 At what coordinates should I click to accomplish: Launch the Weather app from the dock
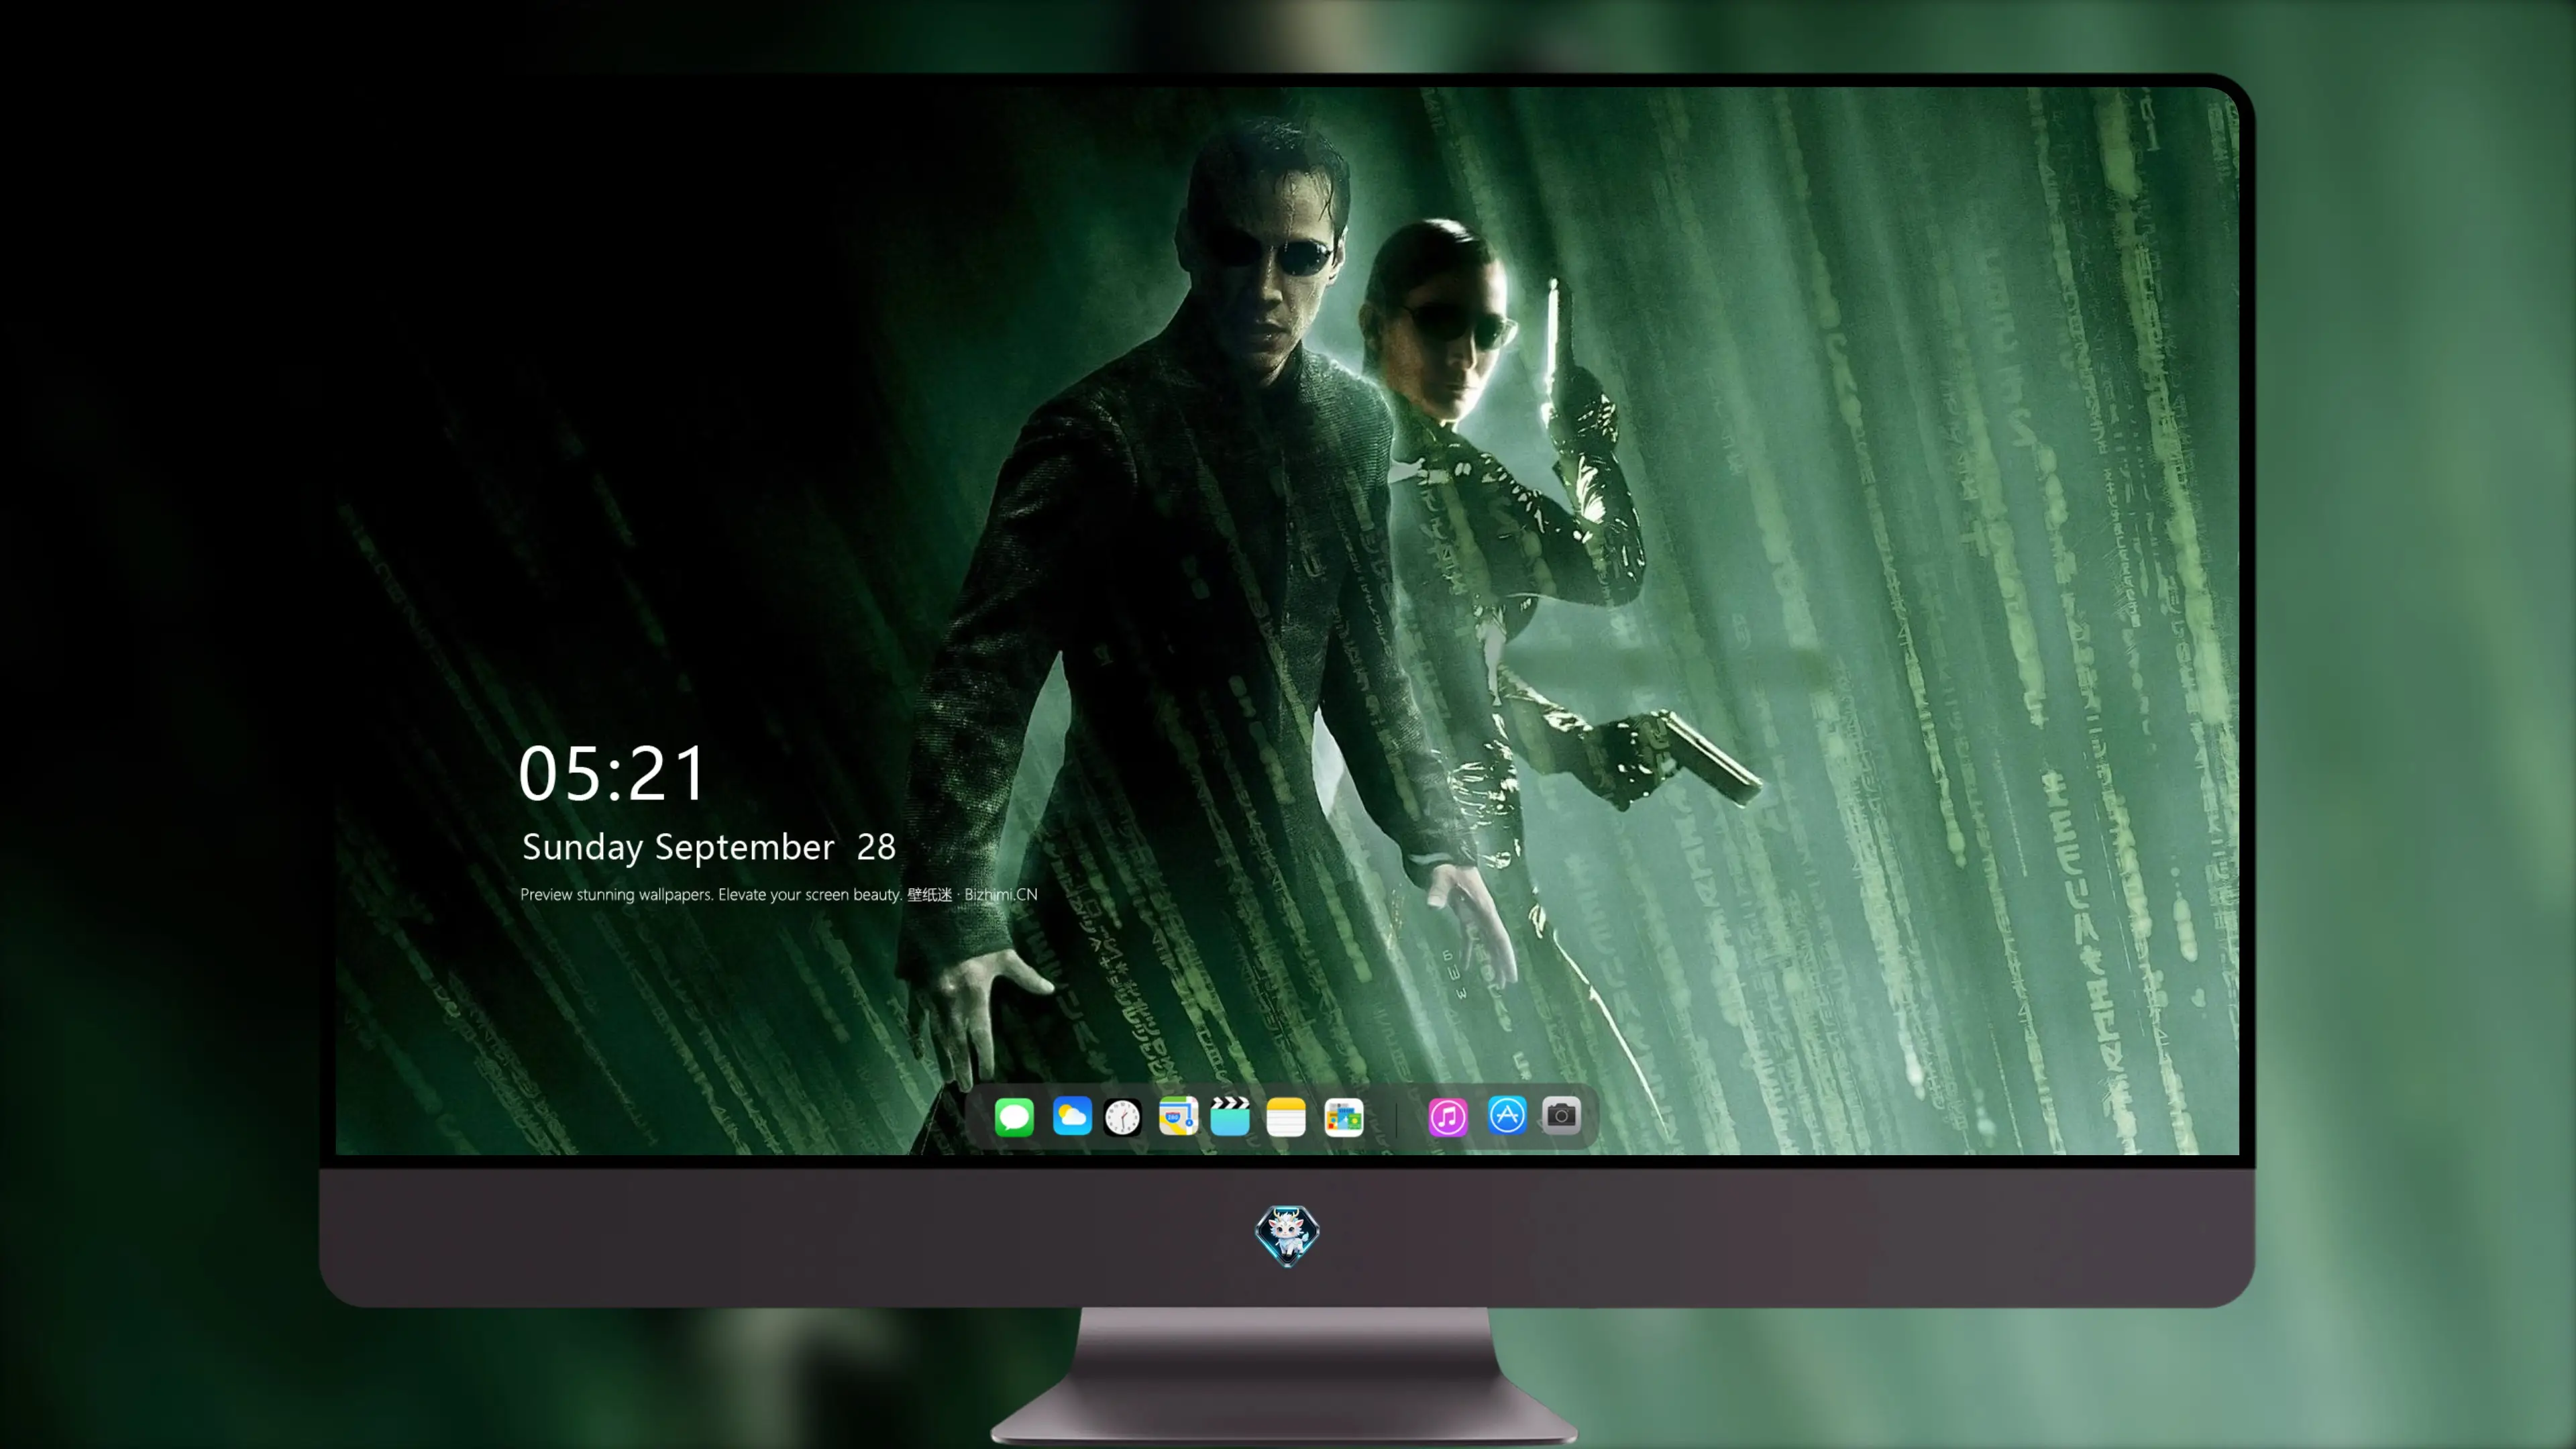(x=1071, y=1116)
